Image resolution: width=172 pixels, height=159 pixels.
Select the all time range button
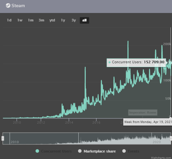pyautogui.click(x=84, y=20)
